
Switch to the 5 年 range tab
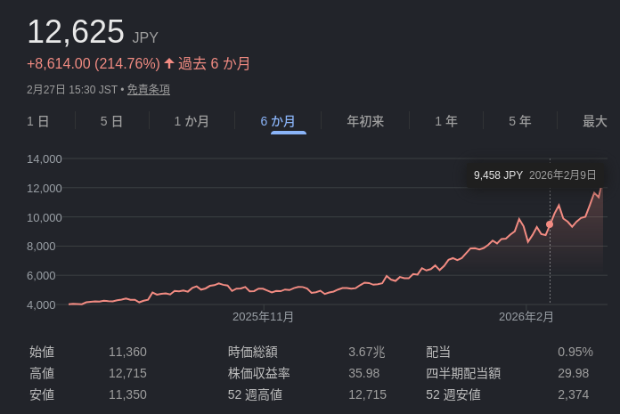520,121
